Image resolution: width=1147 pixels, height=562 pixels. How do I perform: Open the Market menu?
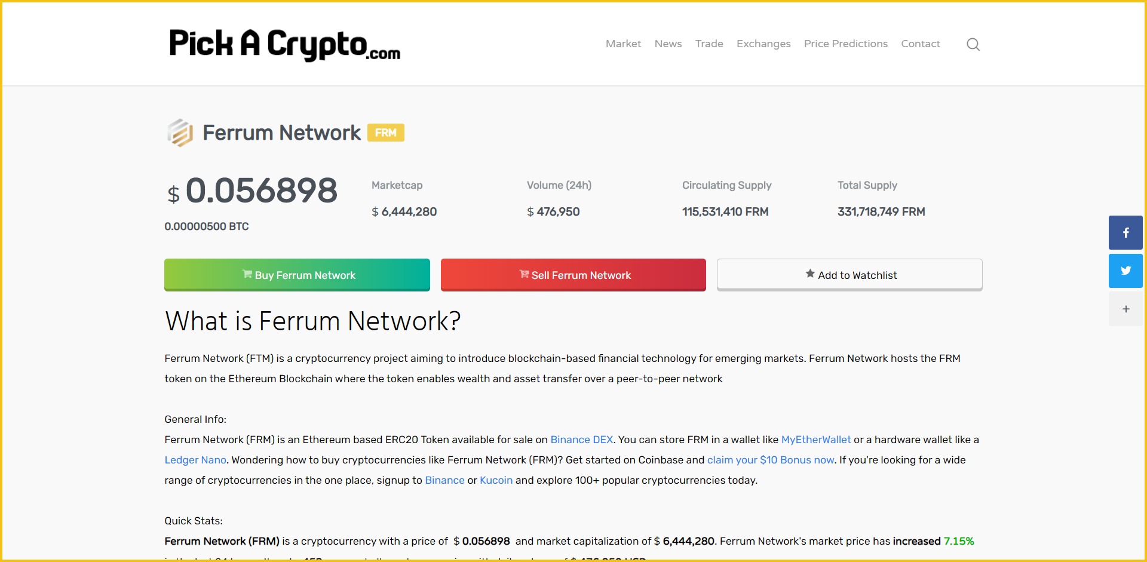pos(623,44)
